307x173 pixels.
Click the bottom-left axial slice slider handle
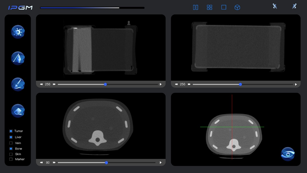106,163
